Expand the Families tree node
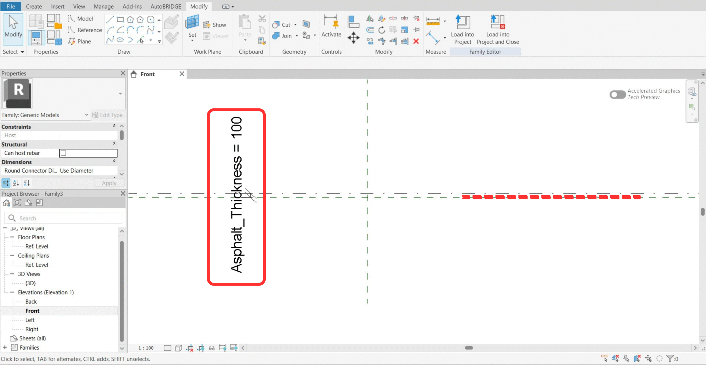Image resolution: width=707 pixels, height=365 pixels. click(x=5, y=348)
